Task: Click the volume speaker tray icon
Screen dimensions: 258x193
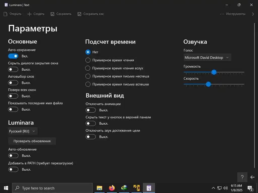Action: pos(225,188)
